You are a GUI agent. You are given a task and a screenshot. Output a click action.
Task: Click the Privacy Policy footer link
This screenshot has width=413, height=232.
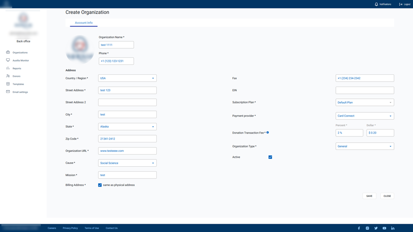coord(70,228)
